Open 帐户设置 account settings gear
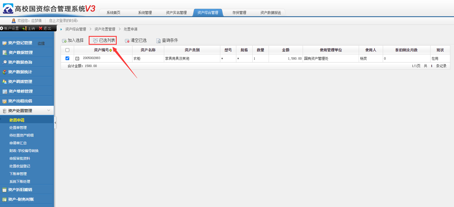 2,28
